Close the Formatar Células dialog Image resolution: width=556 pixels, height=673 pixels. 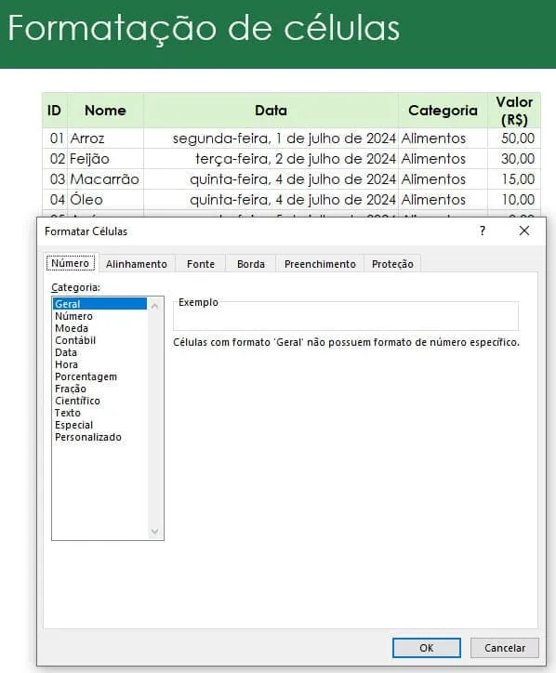tap(524, 231)
